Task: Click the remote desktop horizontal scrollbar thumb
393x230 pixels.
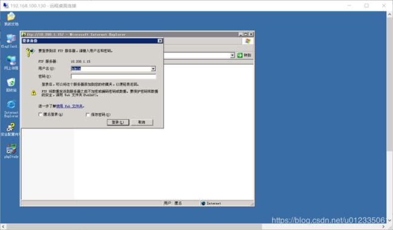Action: point(134,226)
